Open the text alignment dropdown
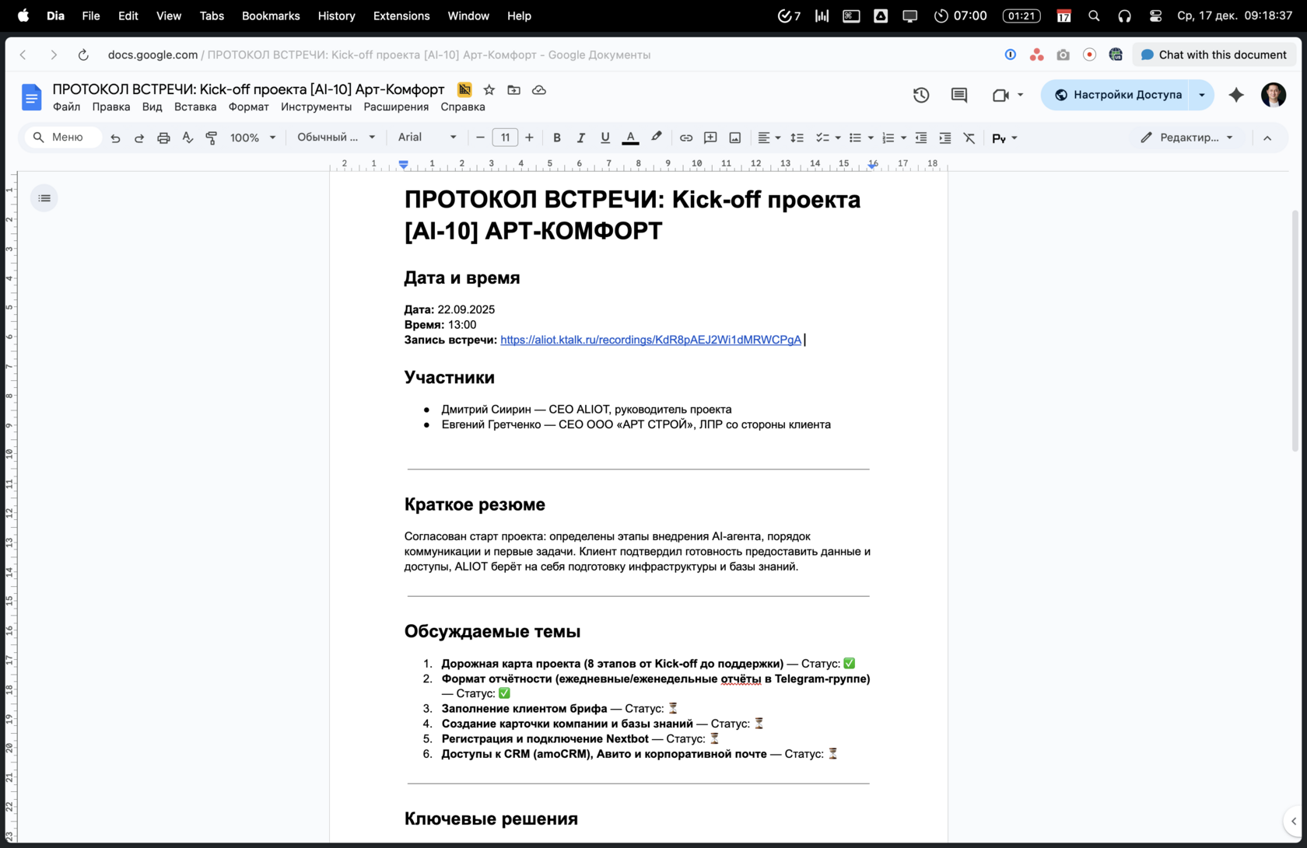 tap(769, 138)
